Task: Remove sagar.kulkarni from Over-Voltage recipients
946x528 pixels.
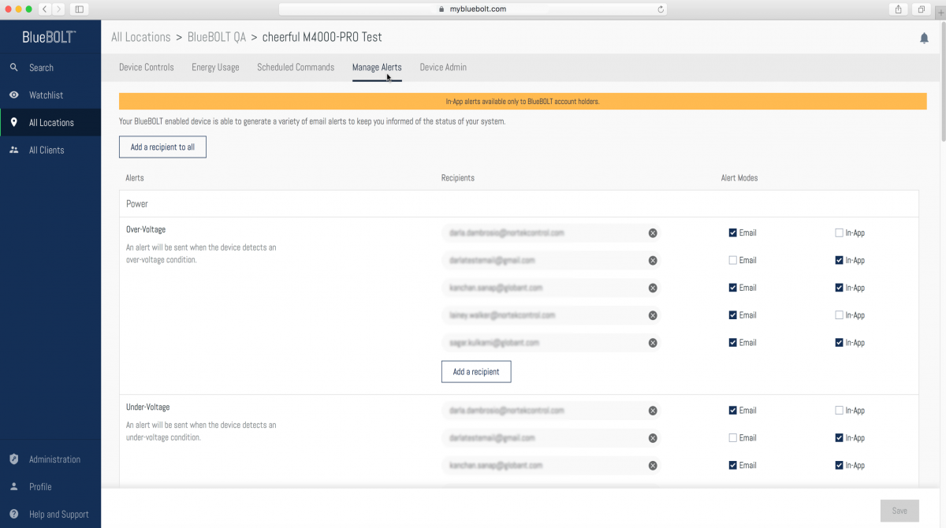Action: pos(652,342)
